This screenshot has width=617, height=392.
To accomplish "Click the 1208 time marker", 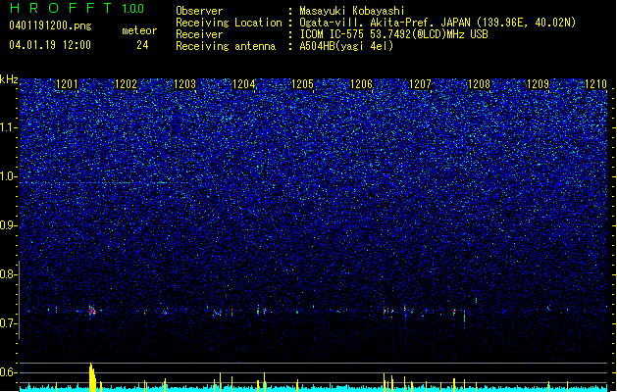I will (x=480, y=84).
